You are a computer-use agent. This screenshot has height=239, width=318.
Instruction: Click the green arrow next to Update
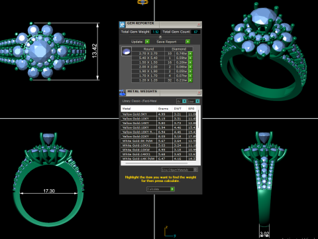coord(147,42)
